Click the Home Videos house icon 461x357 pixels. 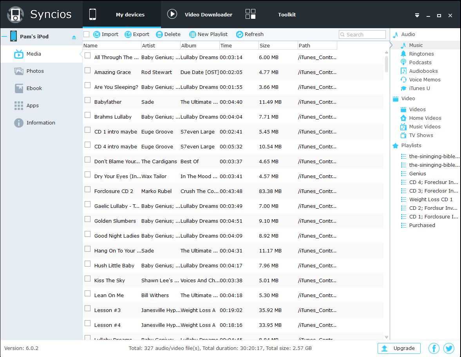coord(403,118)
